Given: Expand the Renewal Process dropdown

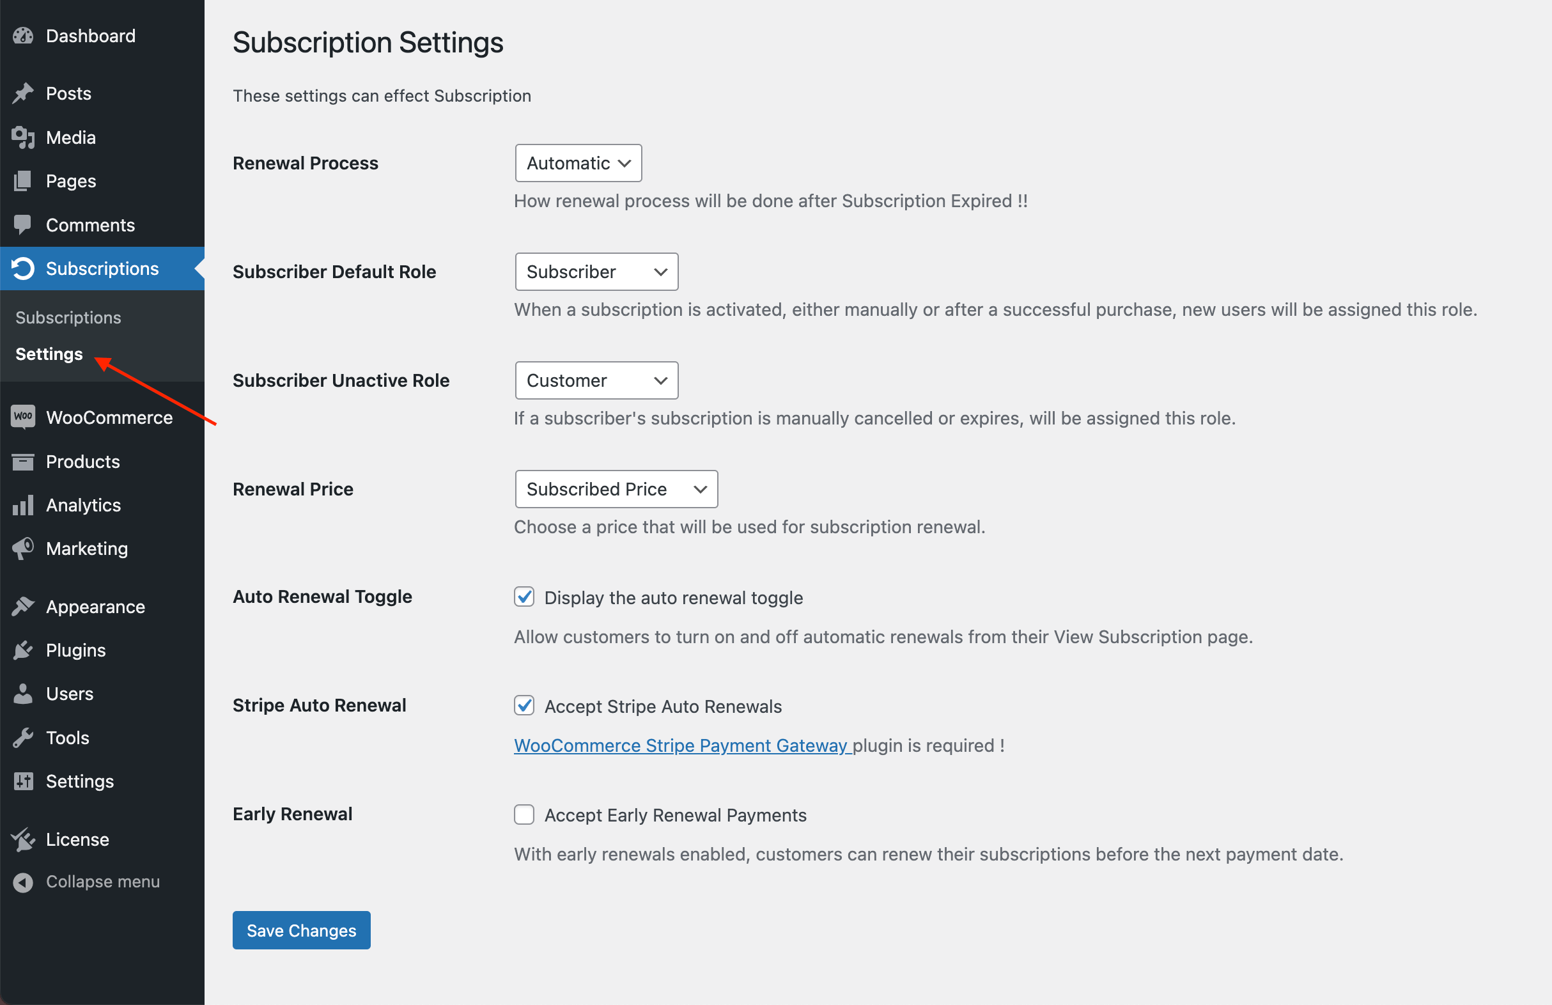Looking at the screenshot, I should pyautogui.click(x=578, y=163).
